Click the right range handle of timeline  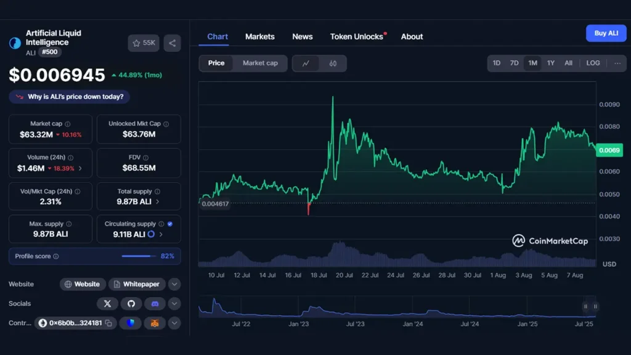pos(595,306)
